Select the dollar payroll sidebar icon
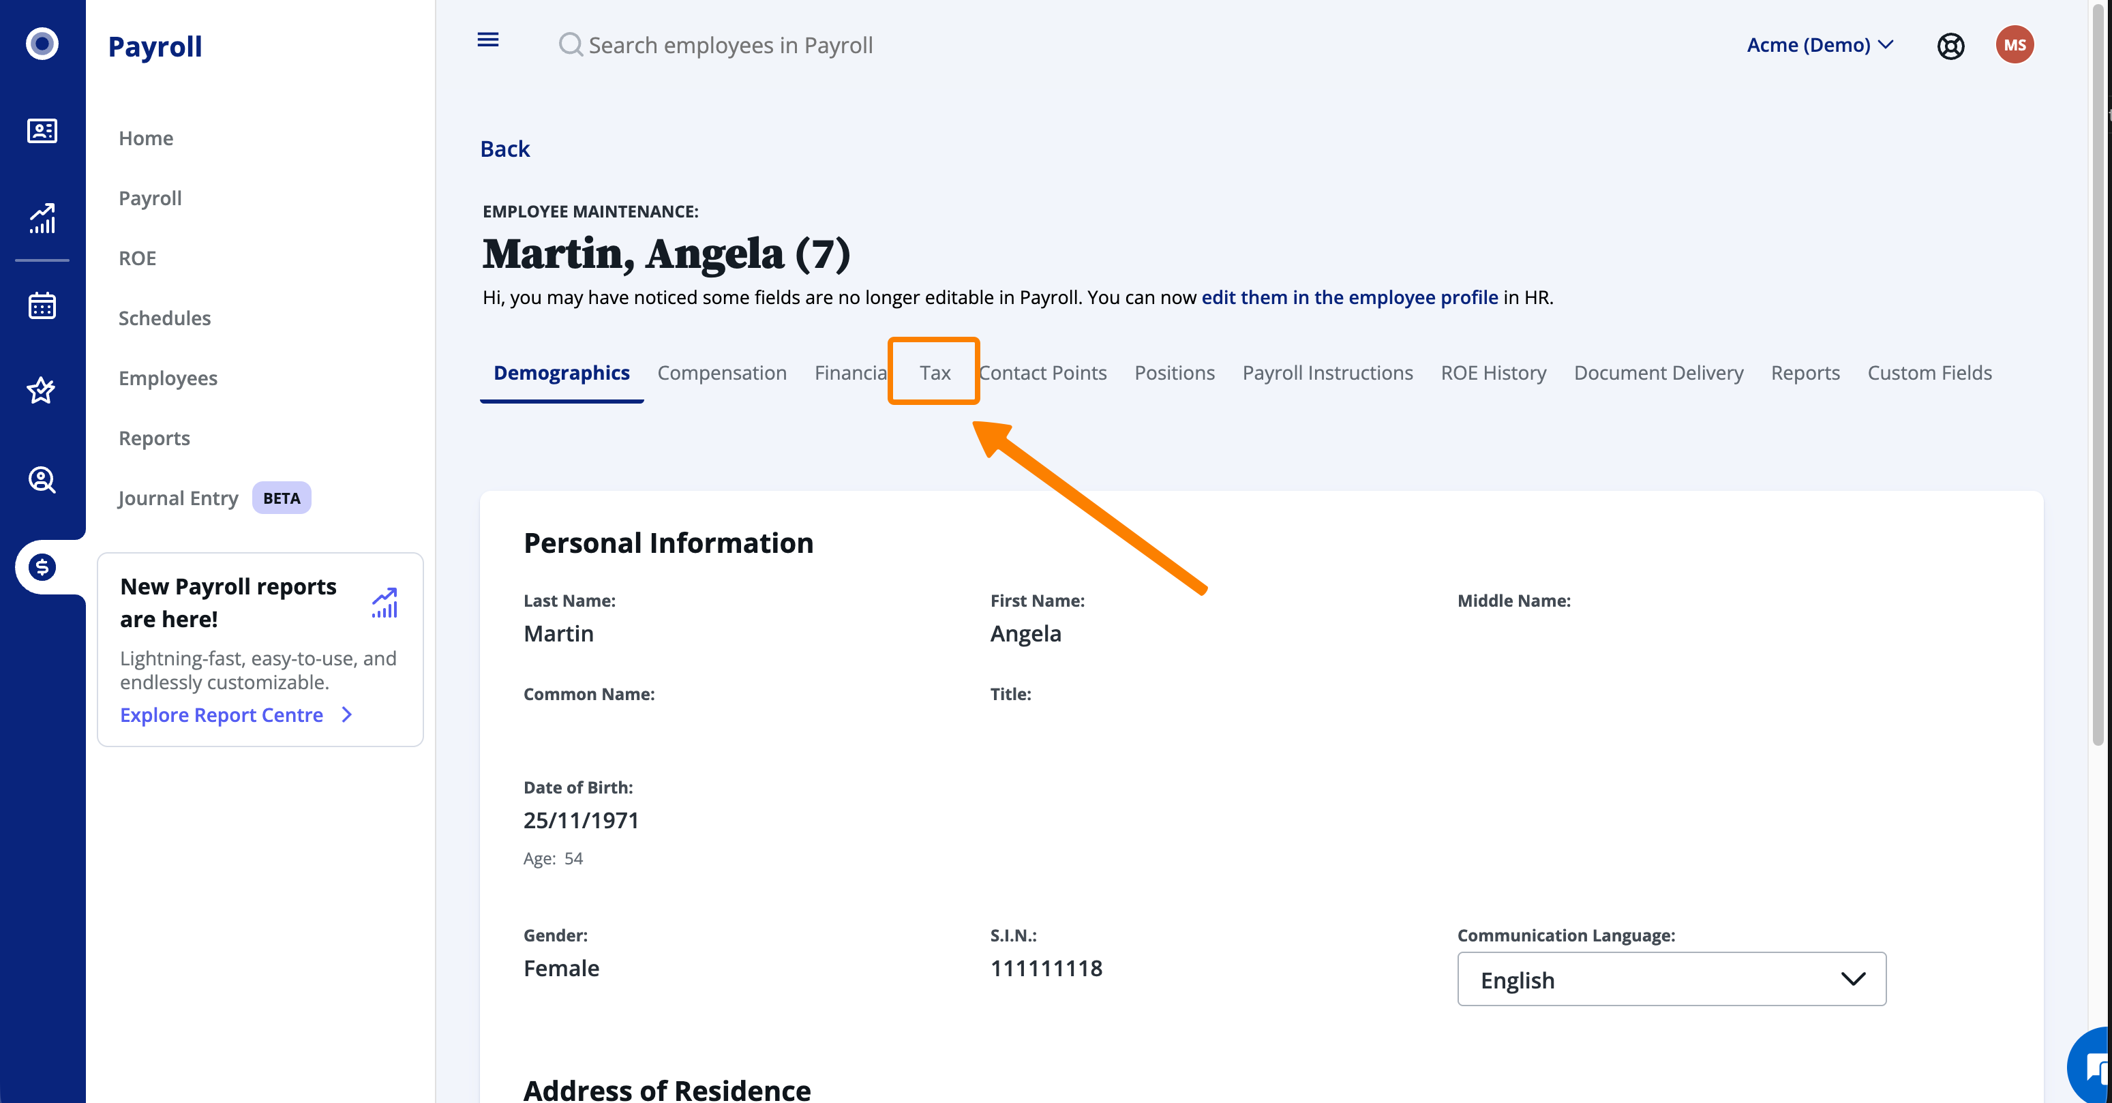The height and width of the screenshot is (1103, 2112). coord(42,566)
